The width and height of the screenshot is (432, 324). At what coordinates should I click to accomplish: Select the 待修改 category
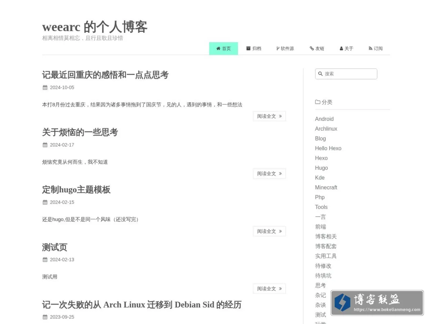(x=323, y=266)
